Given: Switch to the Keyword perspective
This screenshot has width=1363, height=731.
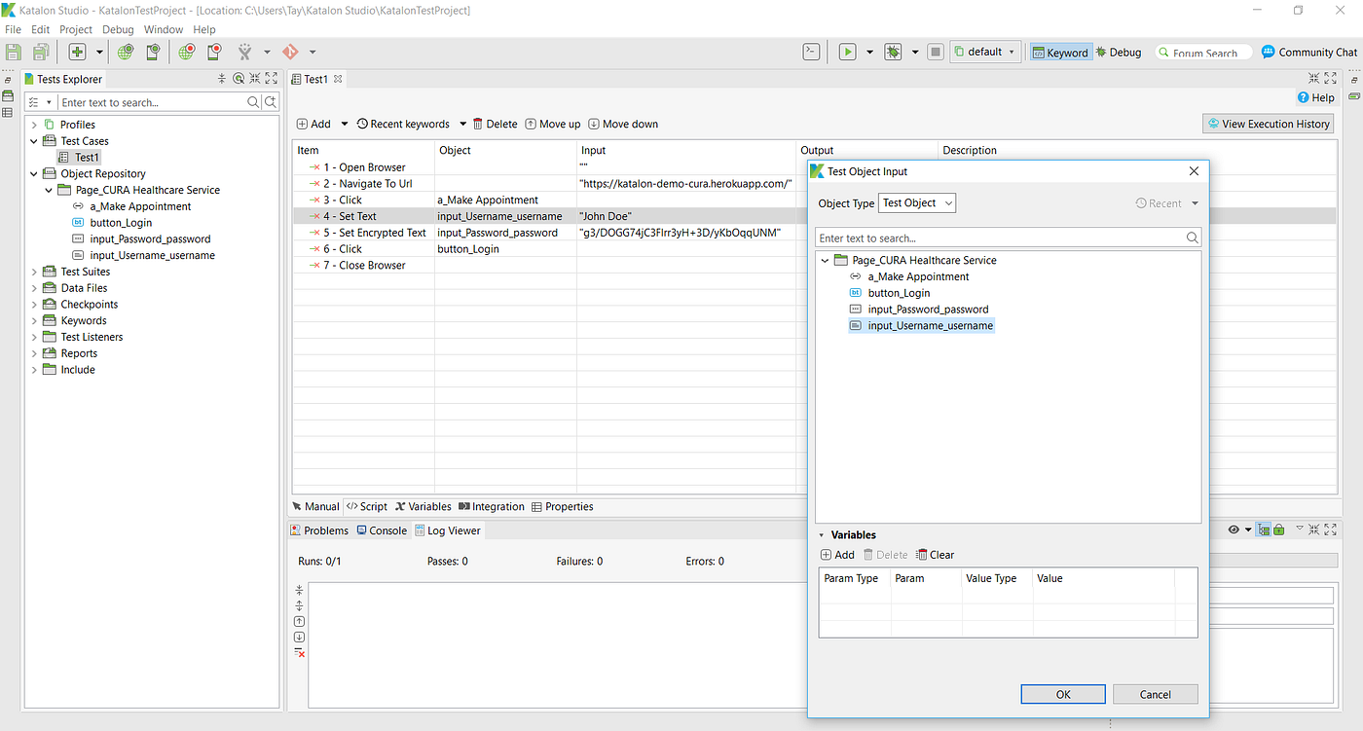Looking at the screenshot, I should (1060, 52).
